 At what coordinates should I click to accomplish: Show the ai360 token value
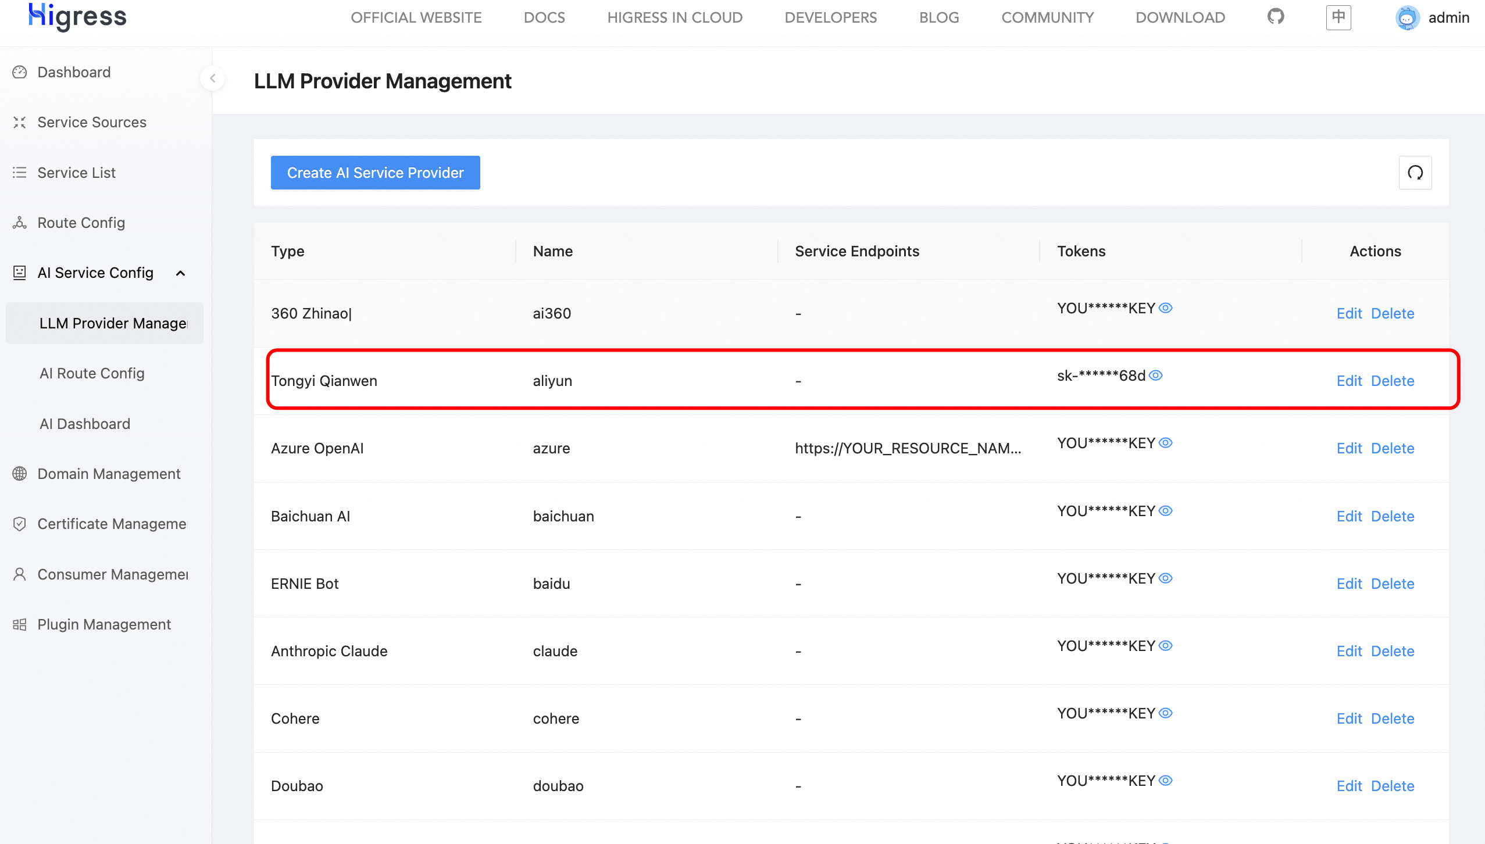1165,308
